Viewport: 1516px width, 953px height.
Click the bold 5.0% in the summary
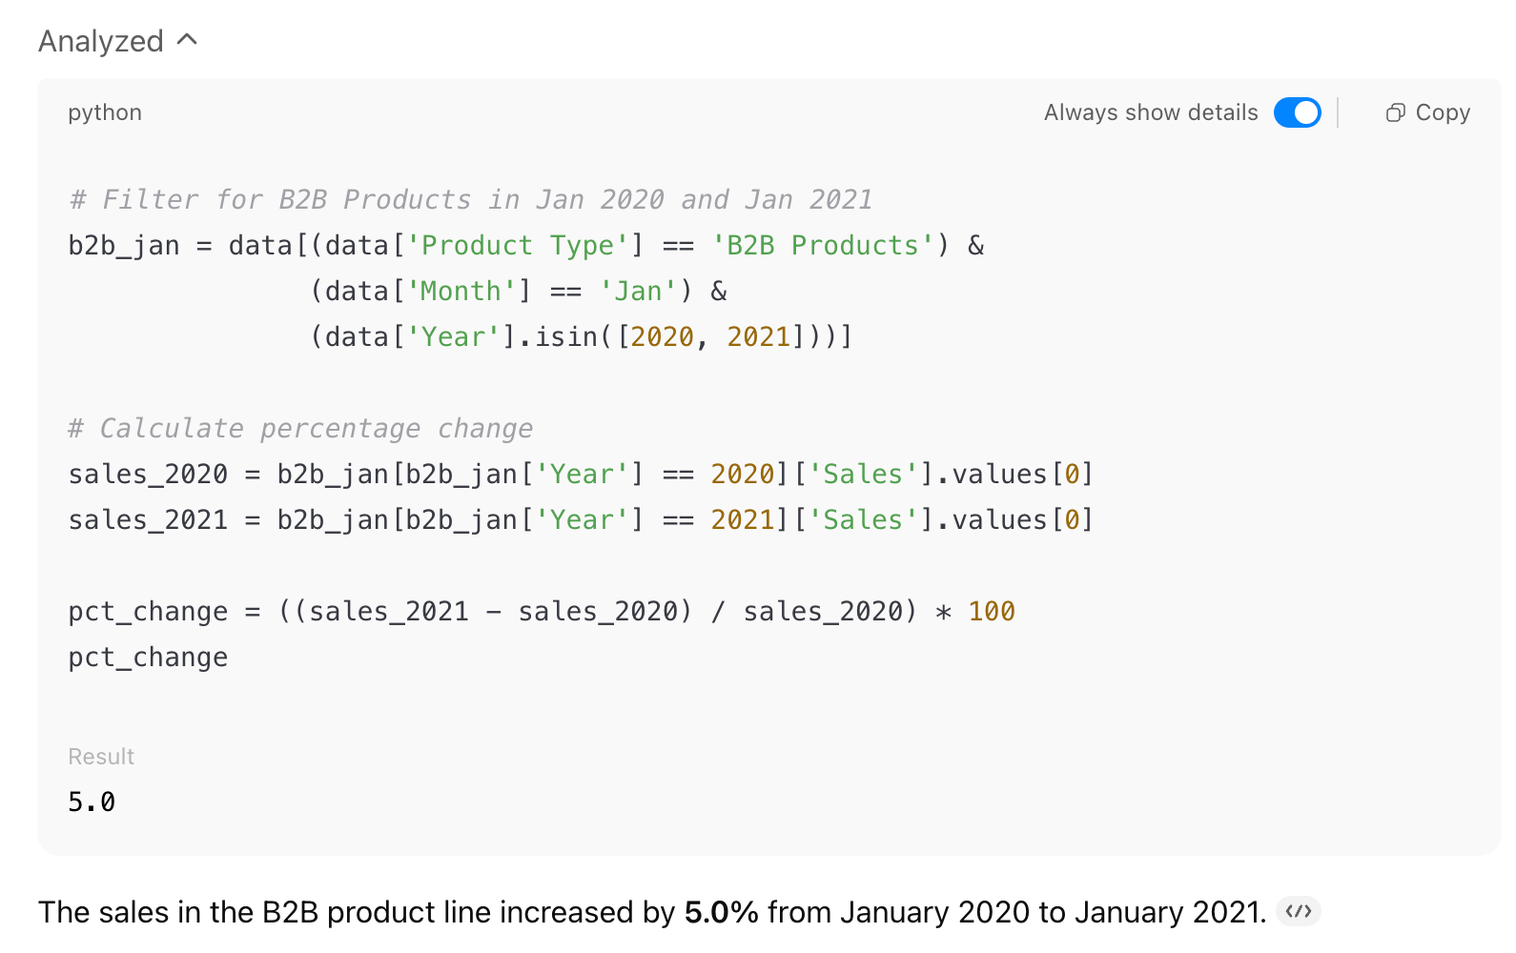pyautogui.click(x=722, y=912)
